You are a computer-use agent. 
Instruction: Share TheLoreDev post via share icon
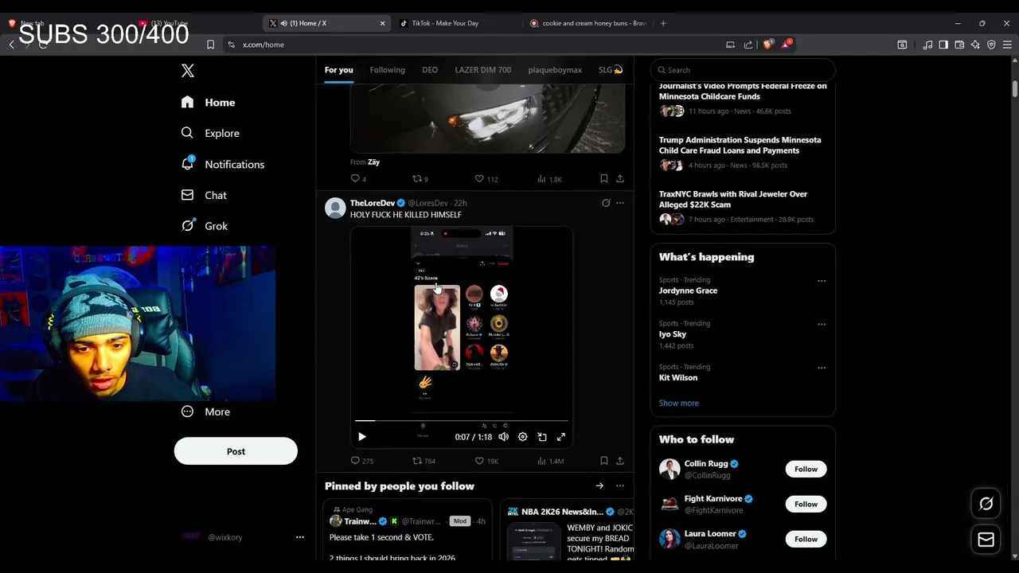pyautogui.click(x=620, y=461)
